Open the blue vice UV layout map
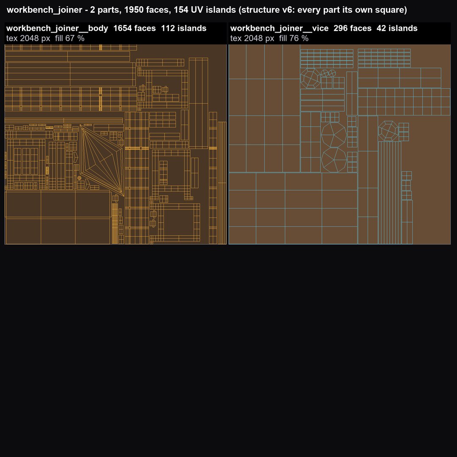457x457 pixels. point(339,144)
